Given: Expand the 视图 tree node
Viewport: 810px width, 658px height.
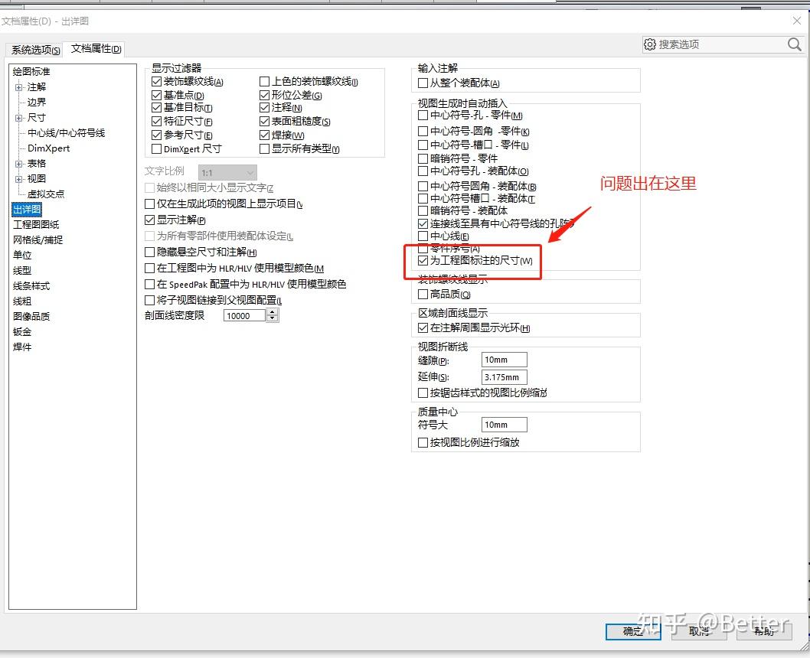Looking at the screenshot, I should click(18, 179).
